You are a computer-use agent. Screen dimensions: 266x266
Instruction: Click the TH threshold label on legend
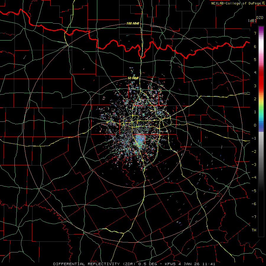pos(254,230)
